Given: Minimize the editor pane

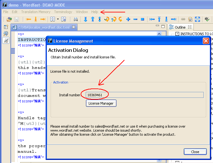Looking at the screenshot, I should tap(157, 26).
